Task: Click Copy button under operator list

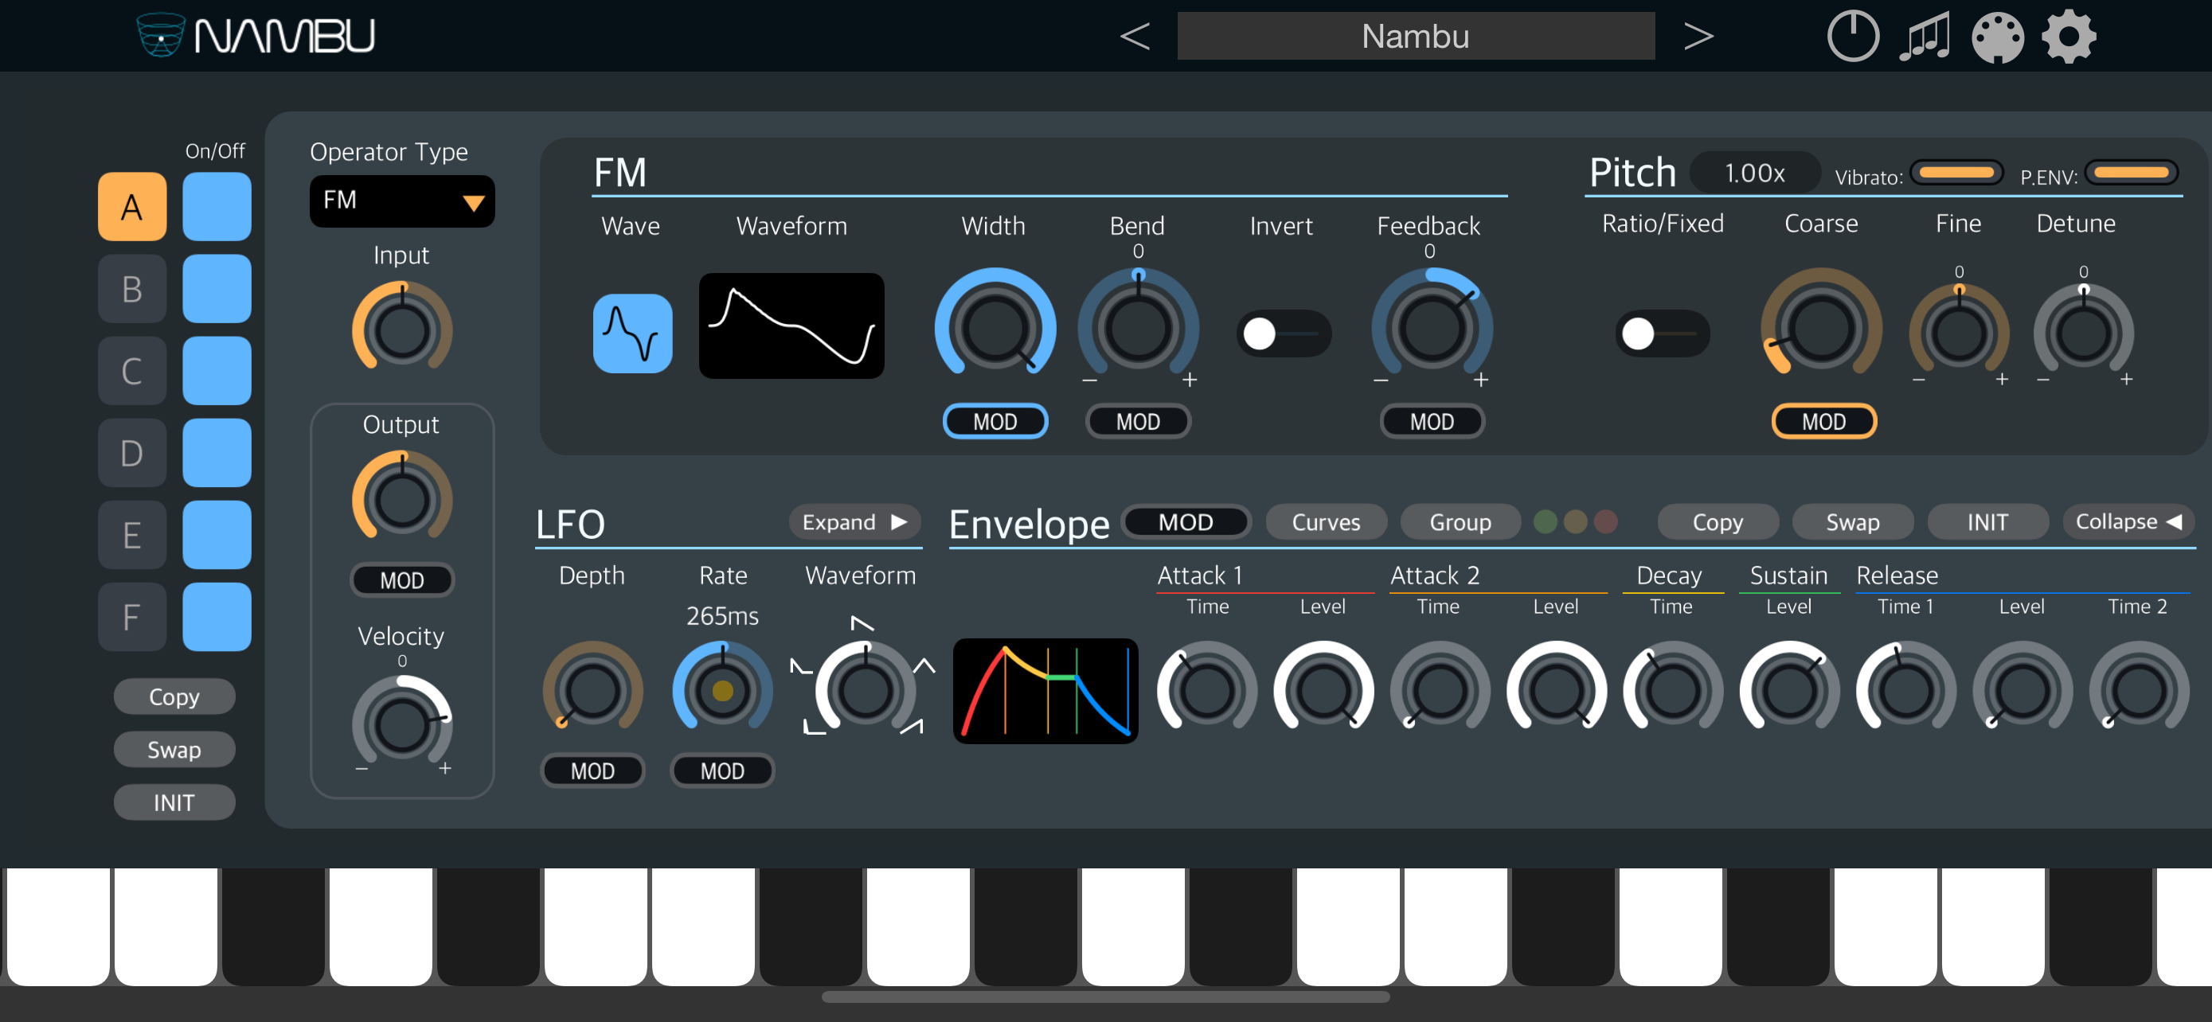Action: tap(174, 696)
